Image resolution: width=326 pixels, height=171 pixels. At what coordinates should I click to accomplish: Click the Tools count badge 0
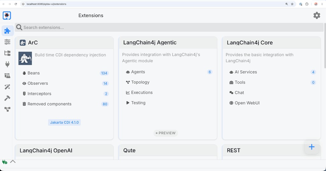pos(313,82)
